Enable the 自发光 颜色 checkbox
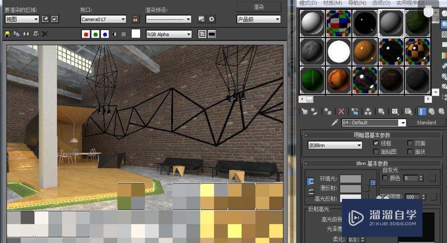Image resolution: width=447 pixels, height=243 pixels. (385, 178)
